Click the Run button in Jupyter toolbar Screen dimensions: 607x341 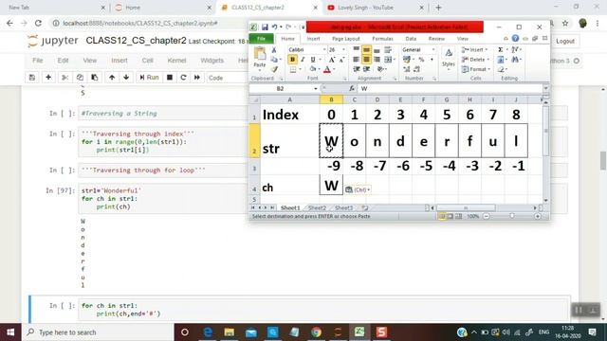click(x=149, y=78)
